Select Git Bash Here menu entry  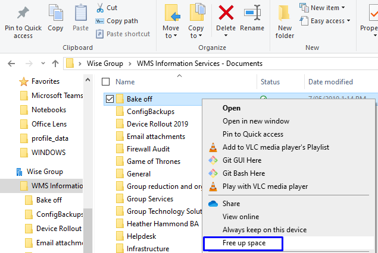243,173
